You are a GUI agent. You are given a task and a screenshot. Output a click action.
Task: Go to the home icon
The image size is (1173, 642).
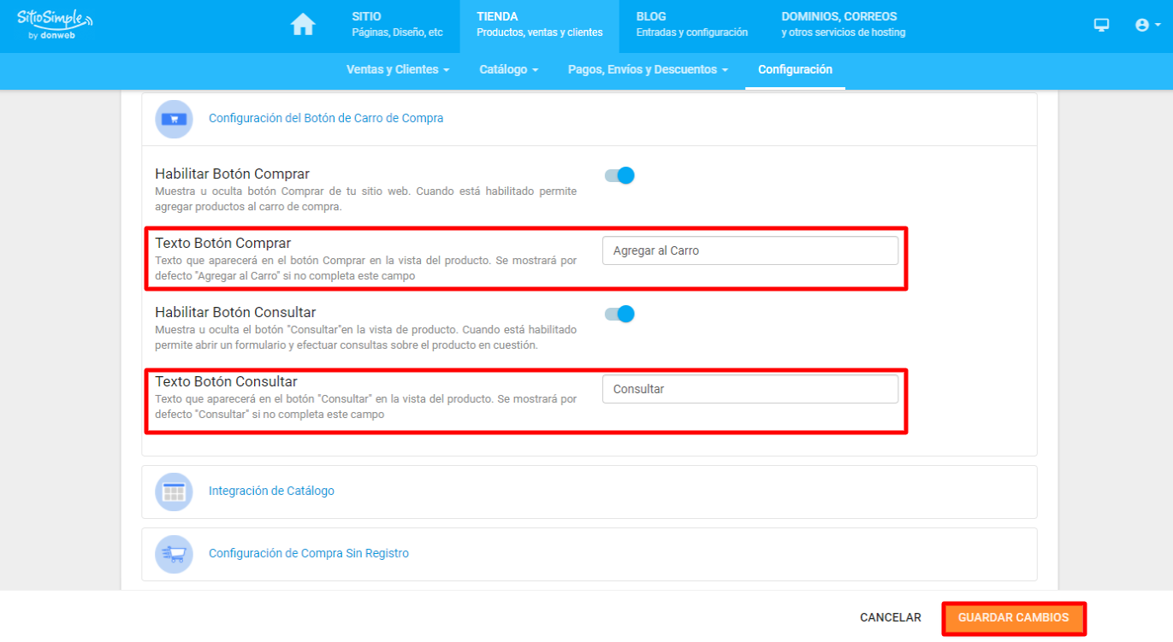pos(303,25)
